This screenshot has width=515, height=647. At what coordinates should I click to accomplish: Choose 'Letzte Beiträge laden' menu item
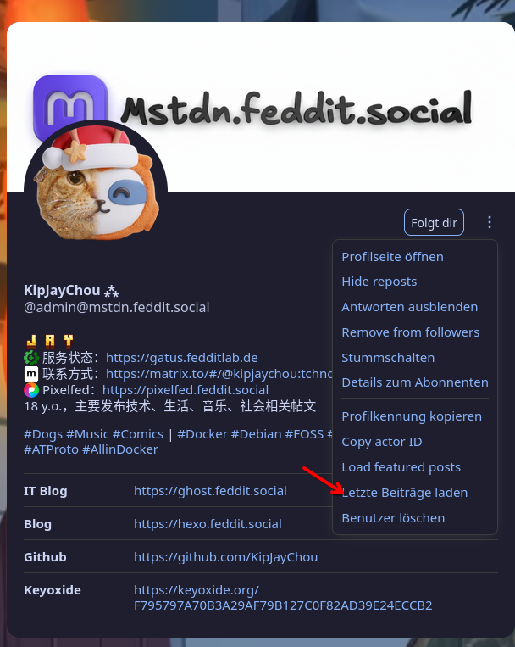pos(405,493)
